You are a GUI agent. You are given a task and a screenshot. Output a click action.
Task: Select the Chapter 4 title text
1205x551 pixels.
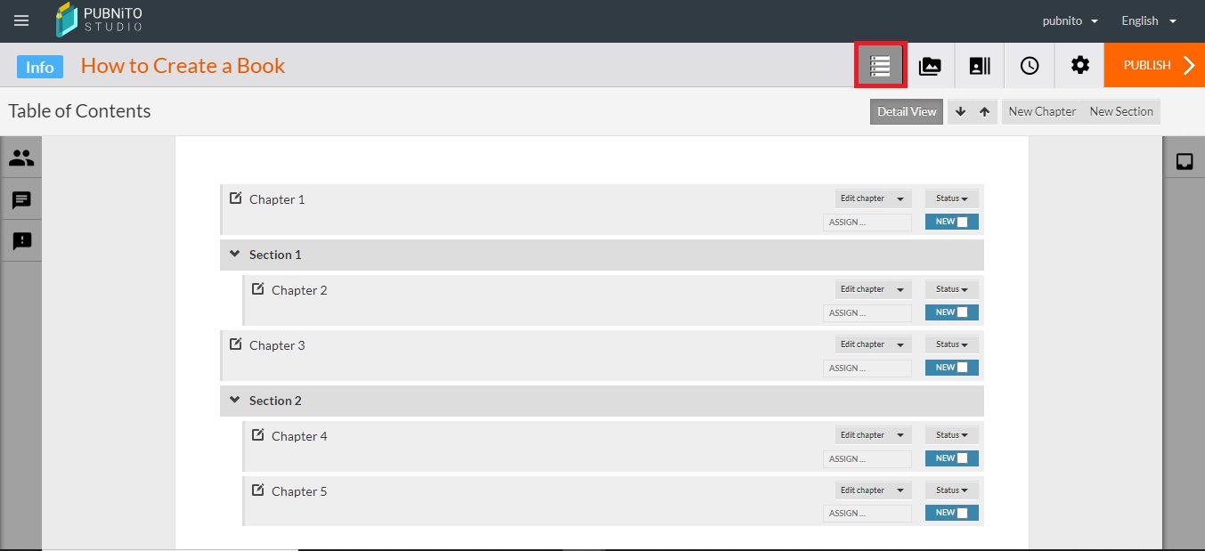299,436
